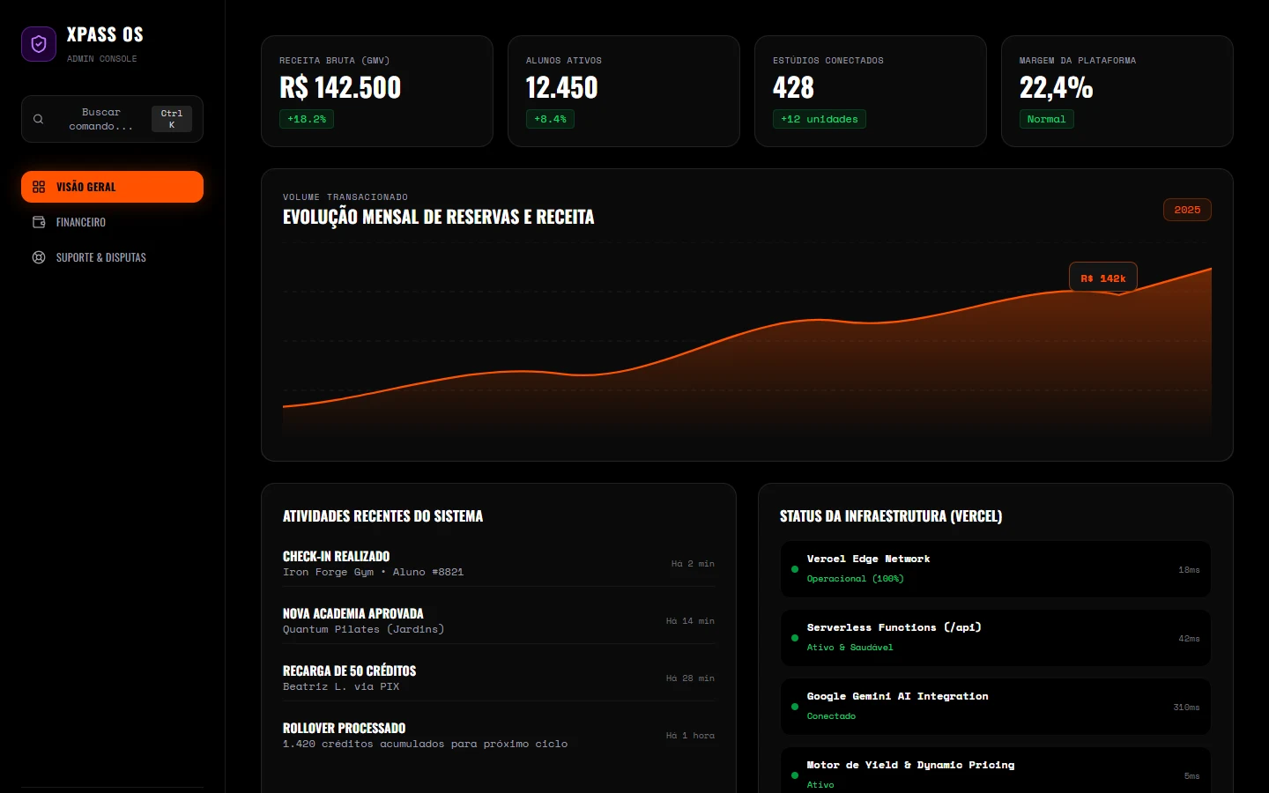Click the Há 1 hora timestamp

[x=690, y=735]
